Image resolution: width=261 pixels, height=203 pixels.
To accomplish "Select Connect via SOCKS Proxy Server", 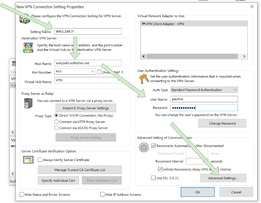I will [x=56, y=128].
